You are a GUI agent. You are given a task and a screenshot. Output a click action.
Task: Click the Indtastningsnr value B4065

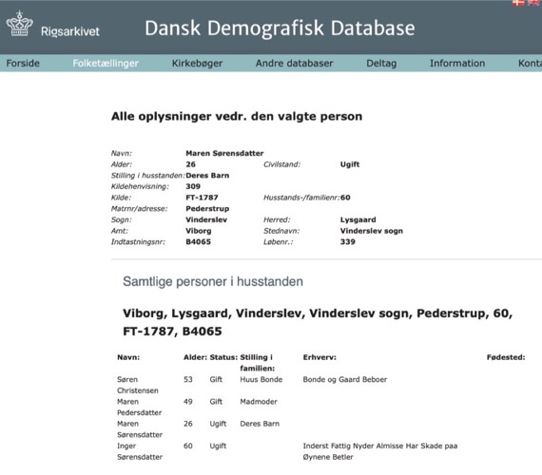coord(198,242)
